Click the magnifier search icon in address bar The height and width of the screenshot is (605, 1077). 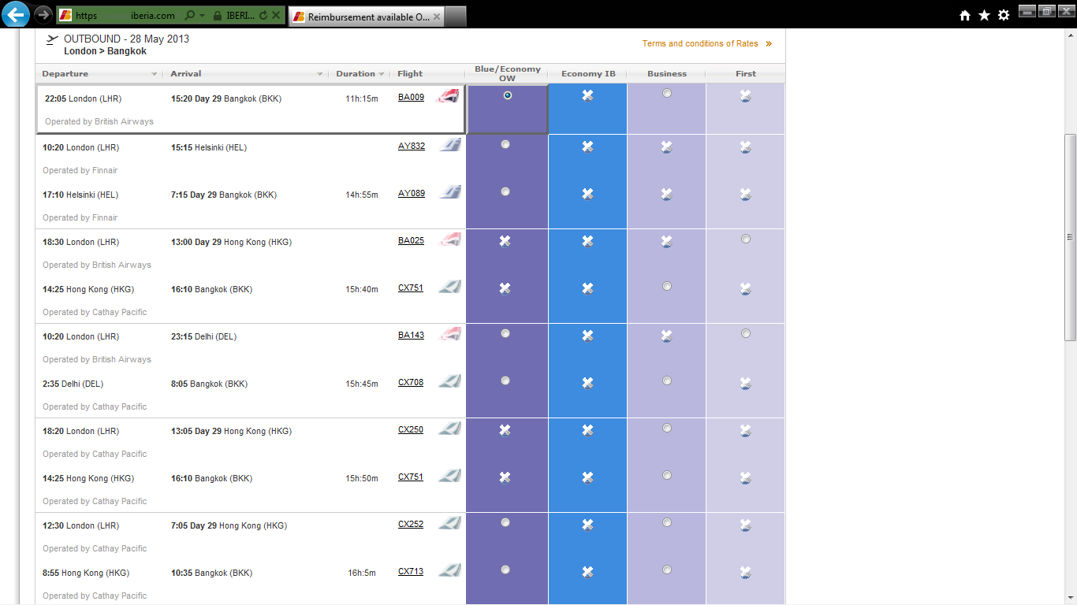(190, 15)
